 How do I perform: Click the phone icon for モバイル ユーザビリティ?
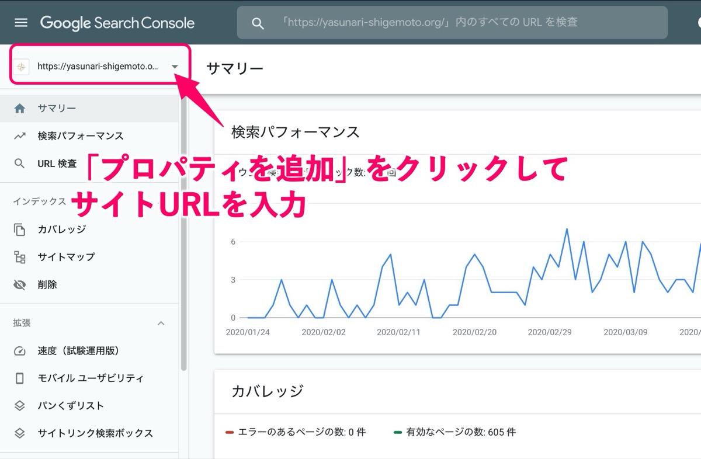(x=20, y=378)
